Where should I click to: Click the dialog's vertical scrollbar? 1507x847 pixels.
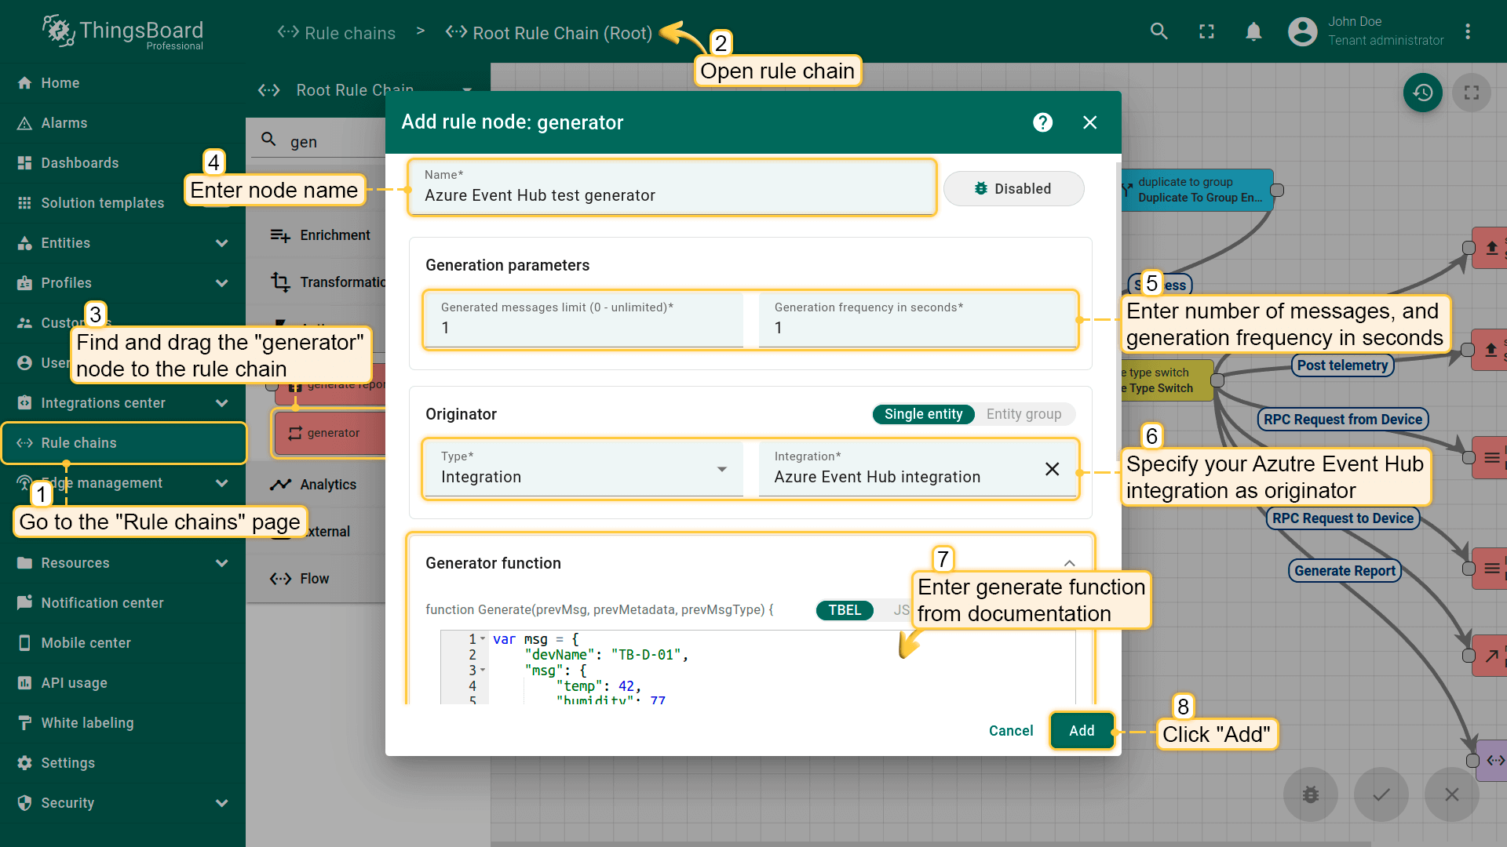coord(1118,314)
